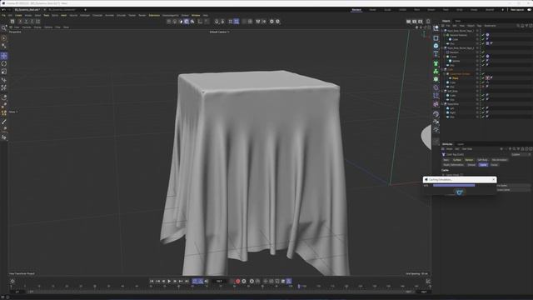Collapse the Cloth group in Object Manager
The width and height of the screenshot is (533, 300).
click(x=442, y=69)
